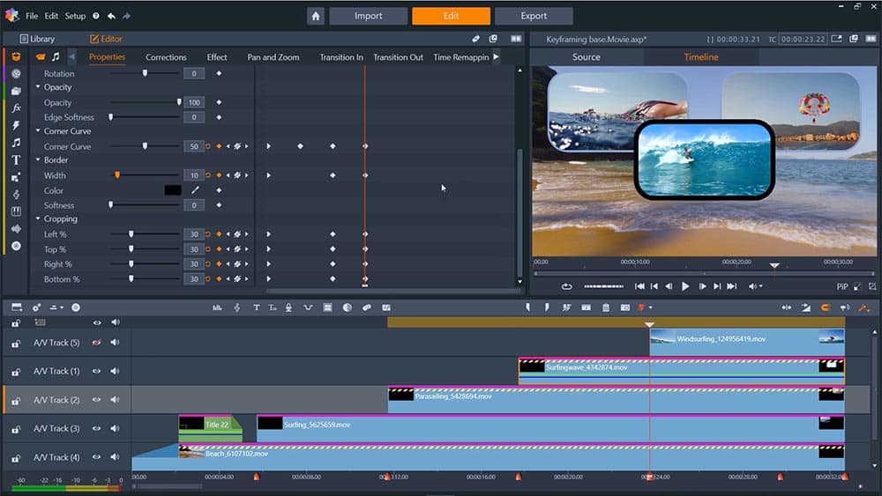
Task: Mute the A/V Track (1) audio
Action: 116,371
